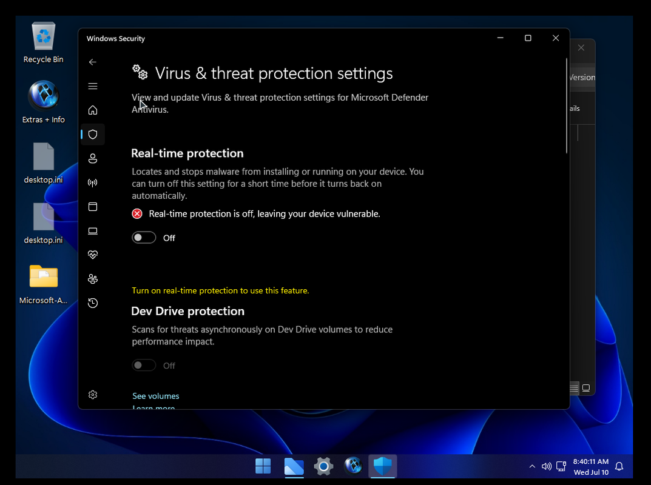The height and width of the screenshot is (485, 651).
Task: Open the Home section in sidebar
Action: click(93, 110)
